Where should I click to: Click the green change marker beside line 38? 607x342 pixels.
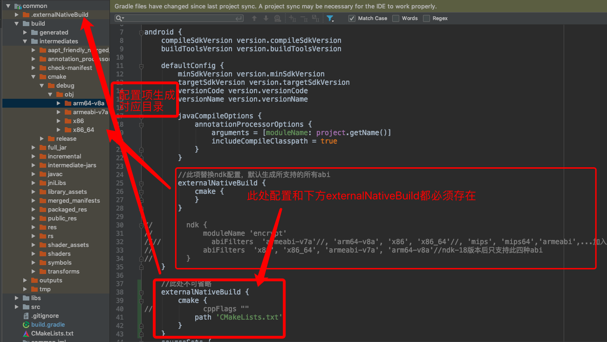click(139, 292)
